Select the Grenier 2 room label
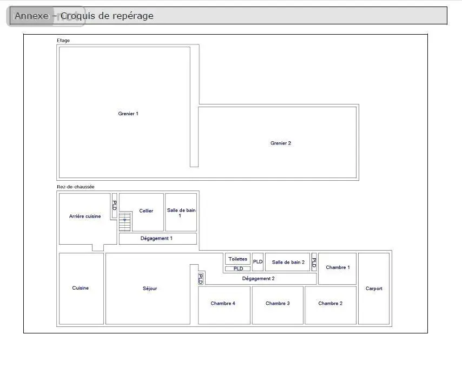The height and width of the screenshot is (367, 462). (281, 143)
